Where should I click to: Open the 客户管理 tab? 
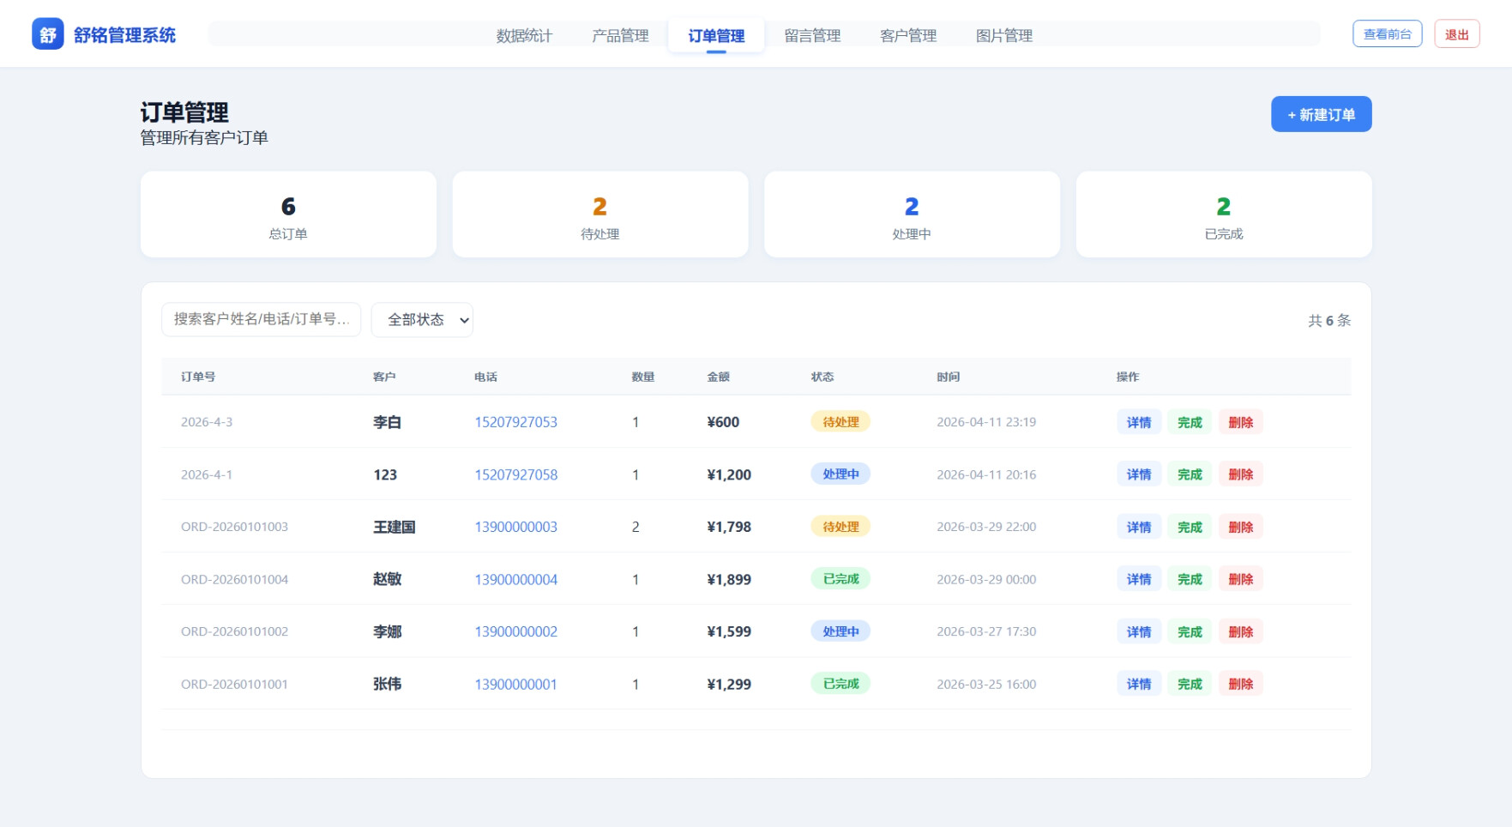click(x=908, y=36)
